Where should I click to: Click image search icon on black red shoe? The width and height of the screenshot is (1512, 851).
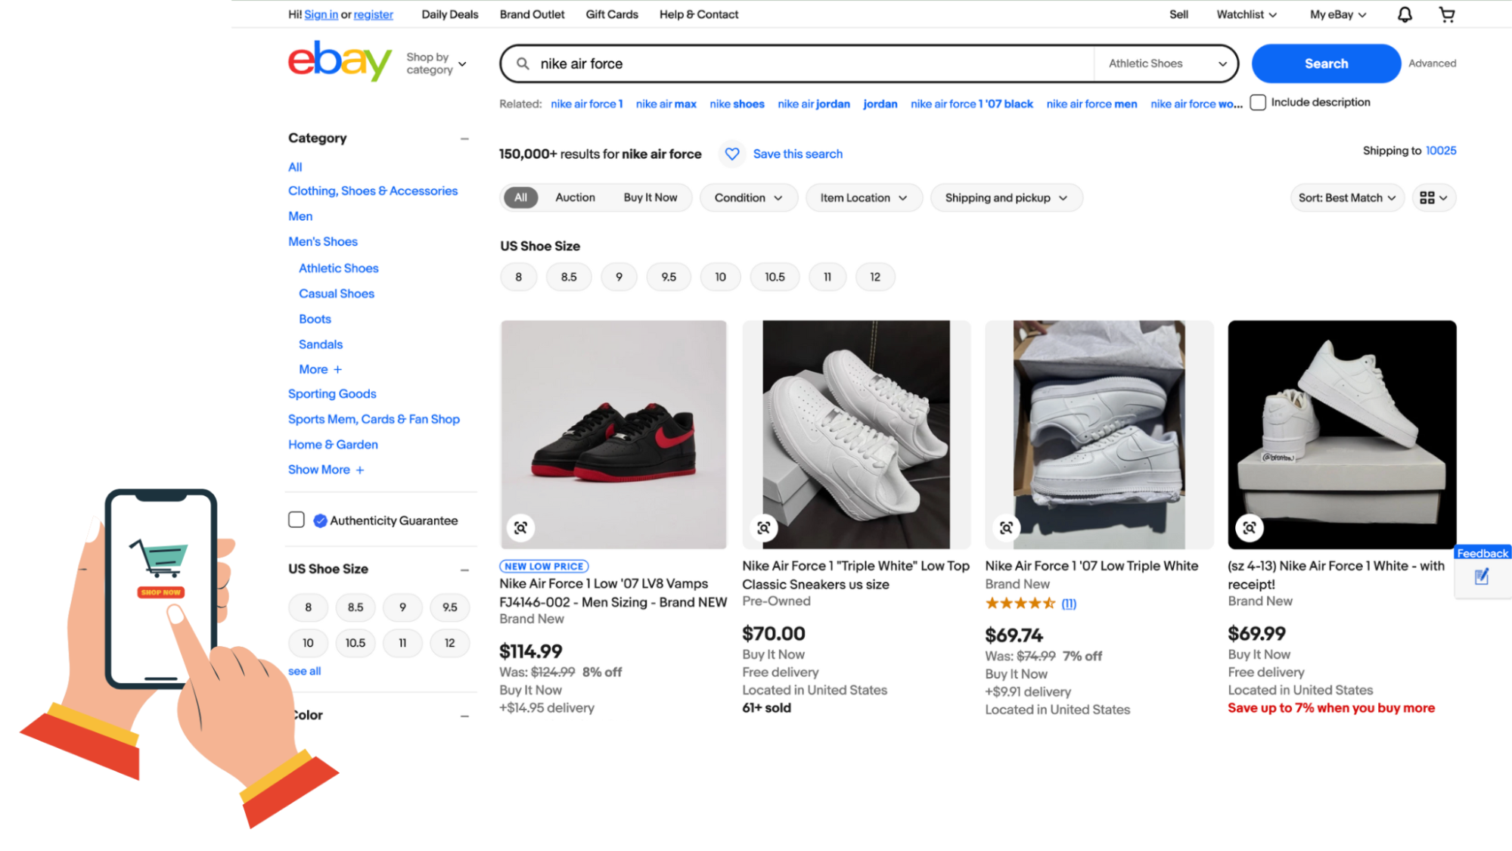520,528
